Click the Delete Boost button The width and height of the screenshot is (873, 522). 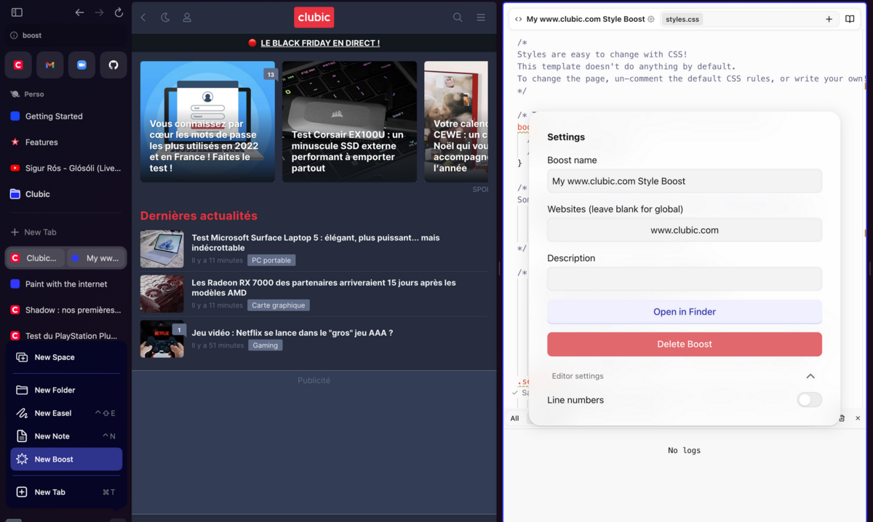pos(685,344)
